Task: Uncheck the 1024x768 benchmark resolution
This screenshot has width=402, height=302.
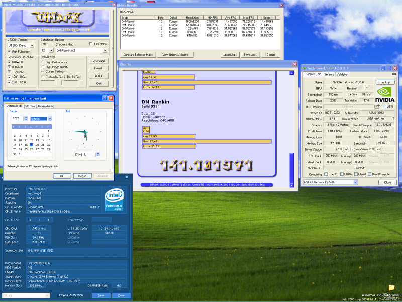Action: click(9, 72)
